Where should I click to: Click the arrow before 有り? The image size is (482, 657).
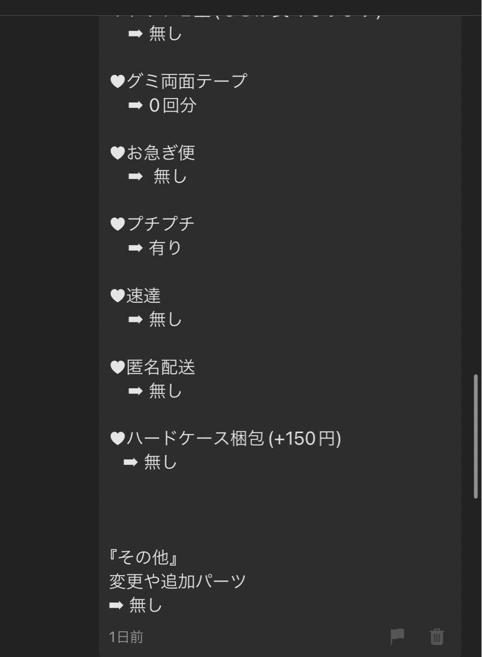[135, 248]
